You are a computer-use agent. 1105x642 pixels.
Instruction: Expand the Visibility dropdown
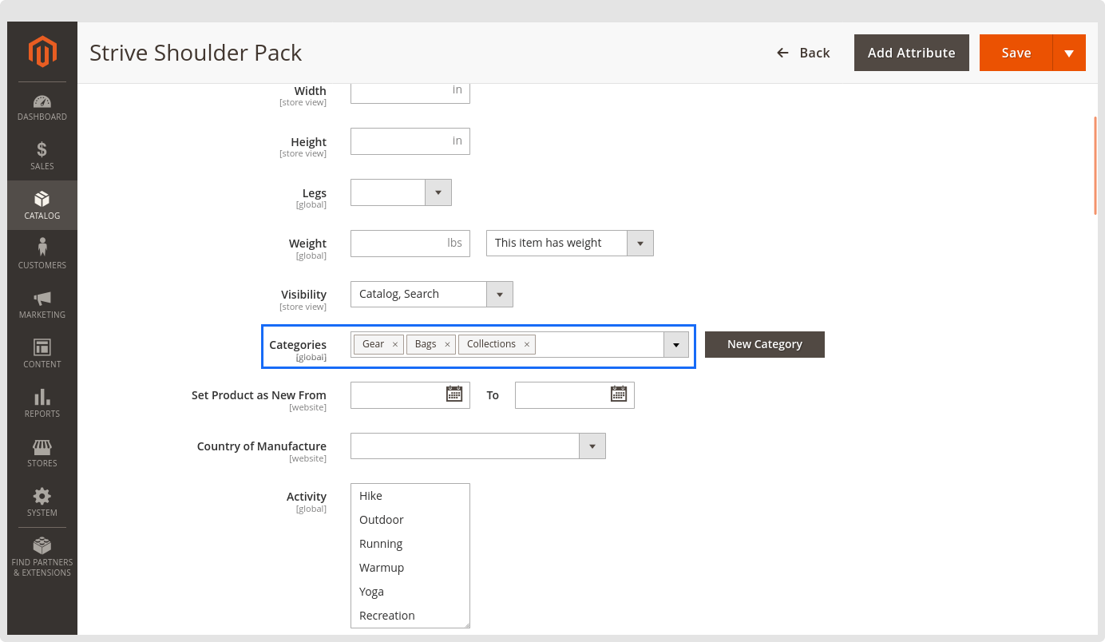(499, 295)
